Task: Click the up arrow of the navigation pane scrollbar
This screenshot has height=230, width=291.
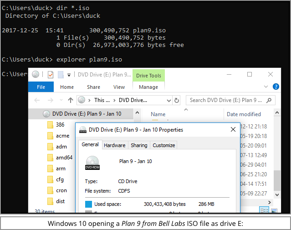Action: (137, 112)
